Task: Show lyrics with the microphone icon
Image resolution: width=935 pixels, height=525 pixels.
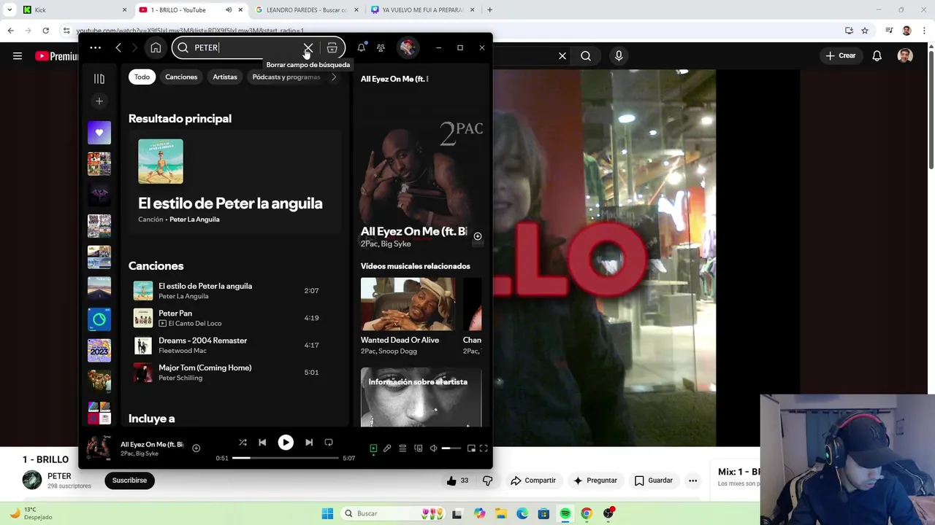Action: pos(387,448)
